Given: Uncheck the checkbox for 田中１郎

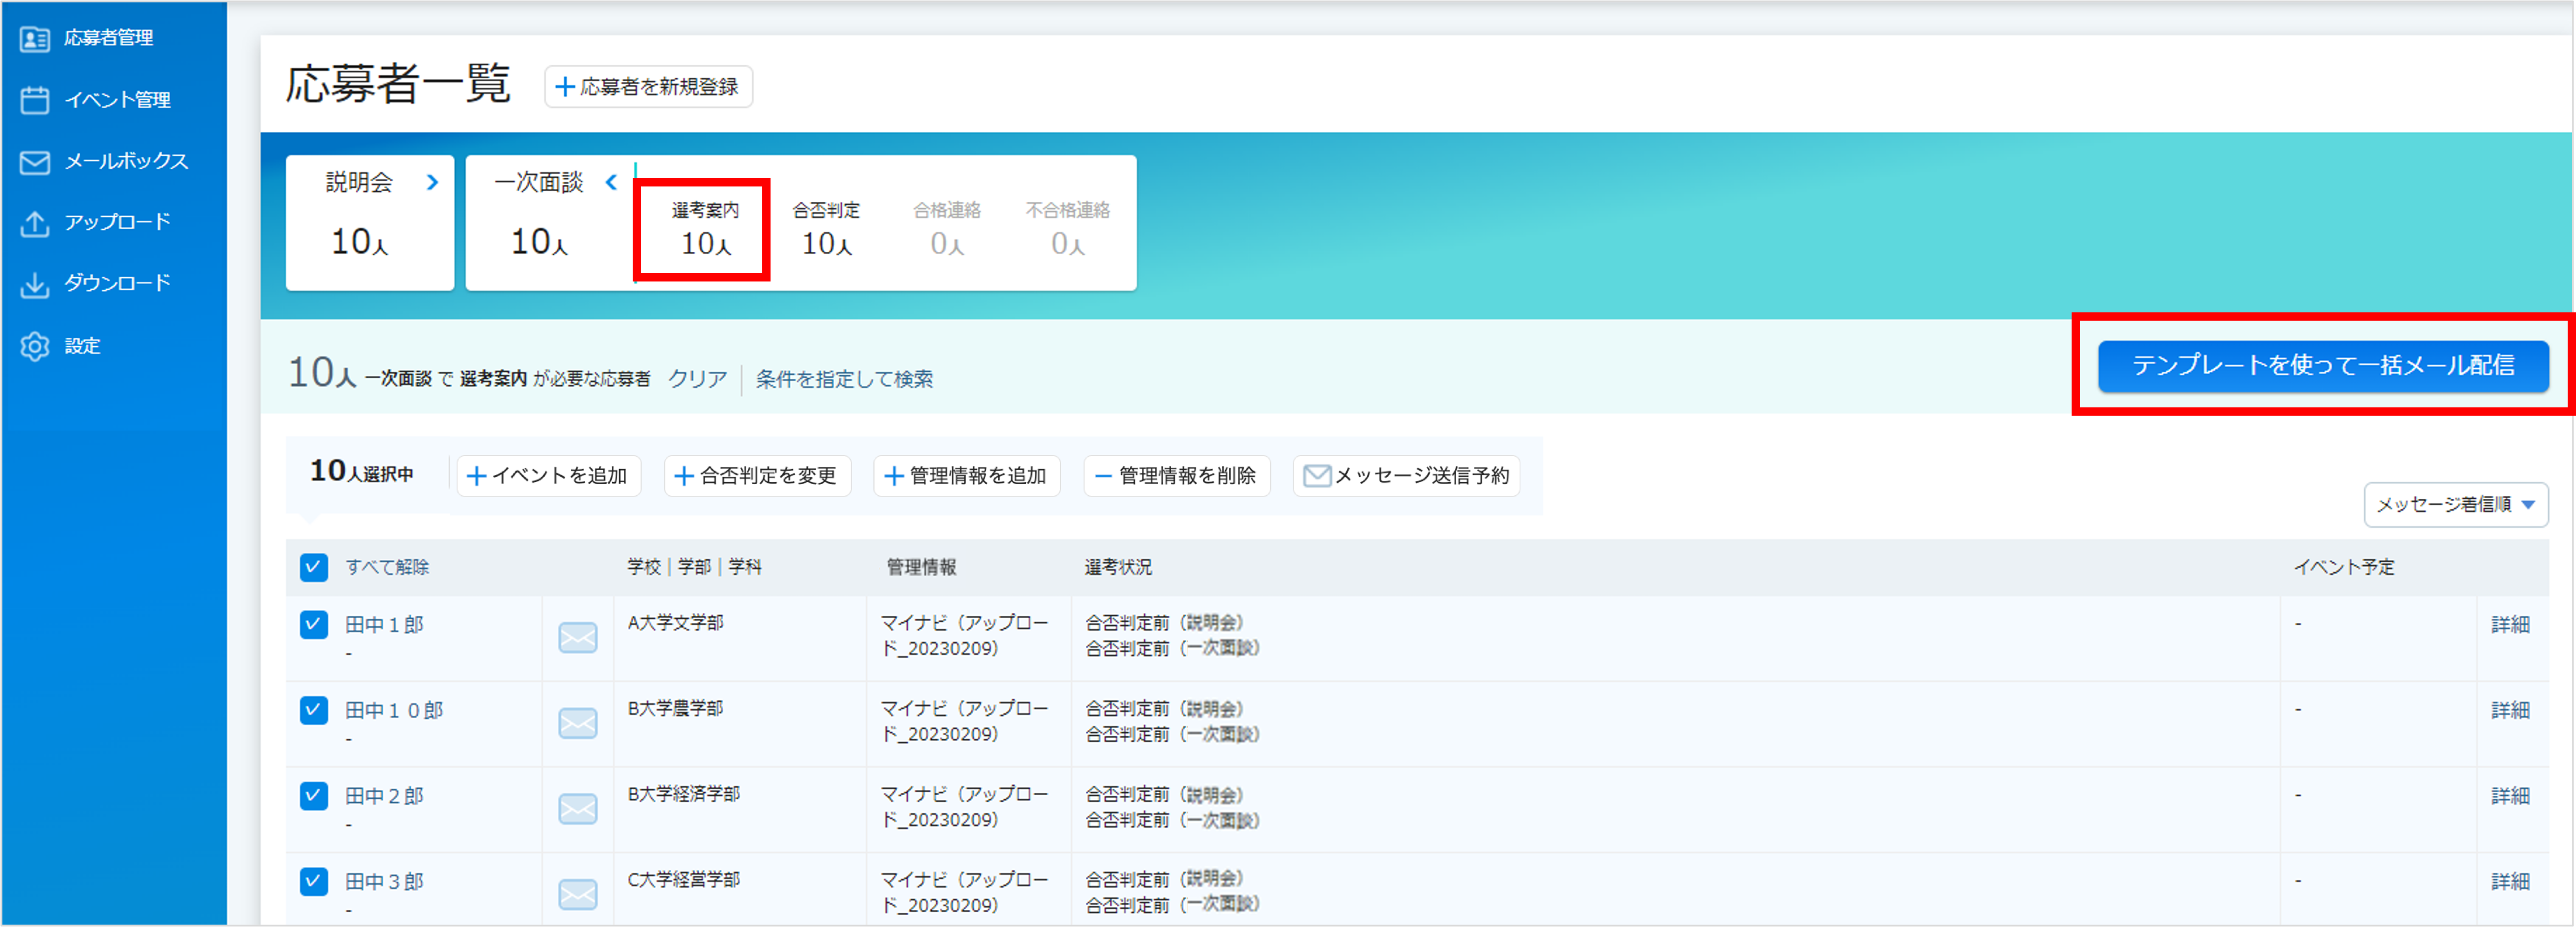Looking at the screenshot, I should 314,625.
